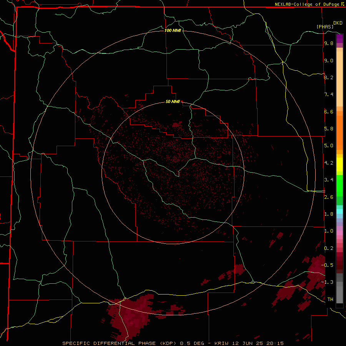Click the DKD unit label
The image size is (346, 346).
[338, 23]
